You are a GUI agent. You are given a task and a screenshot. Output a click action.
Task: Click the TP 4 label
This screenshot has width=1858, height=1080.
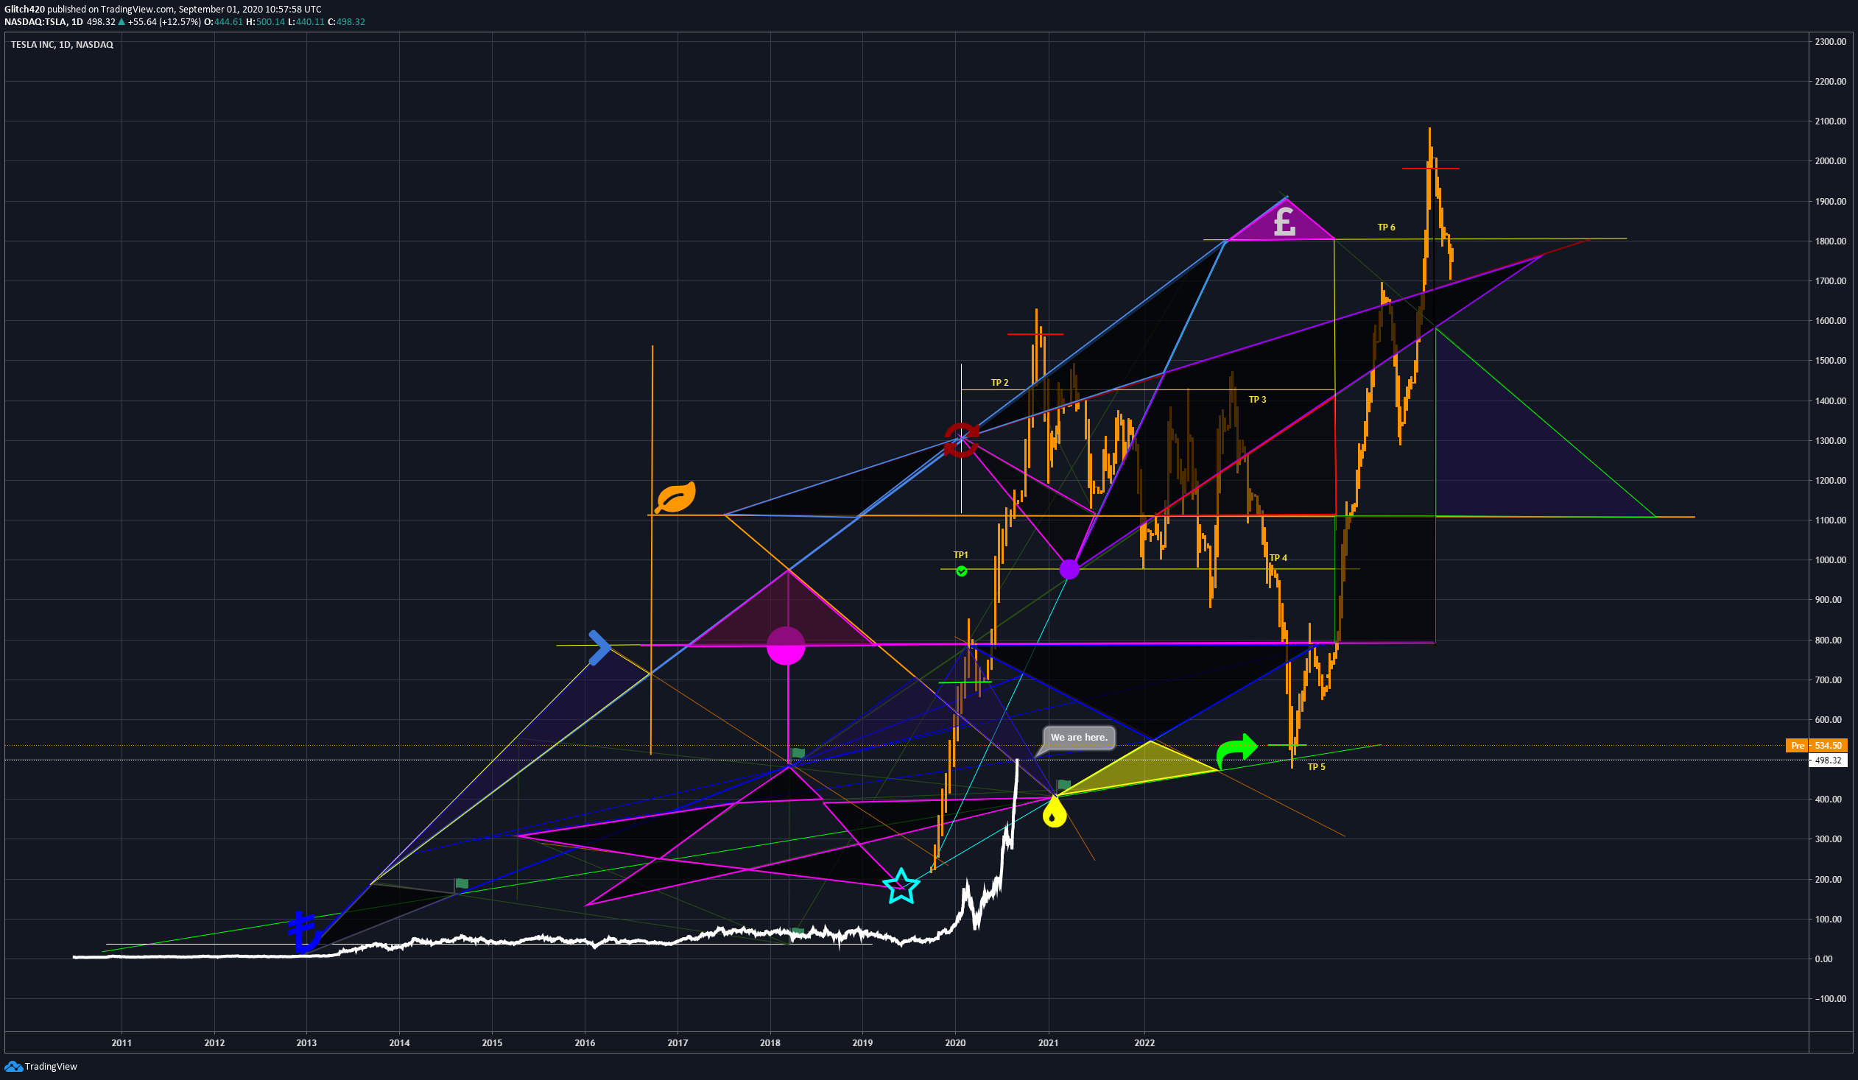[x=1278, y=558]
